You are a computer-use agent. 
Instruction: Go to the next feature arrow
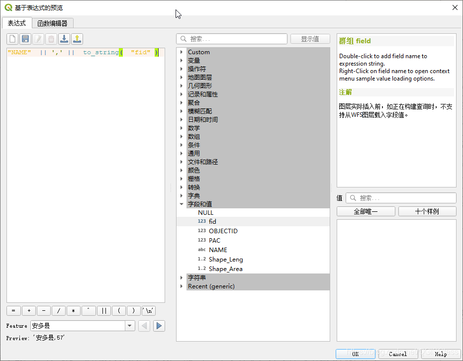click(x=159, y=326)
